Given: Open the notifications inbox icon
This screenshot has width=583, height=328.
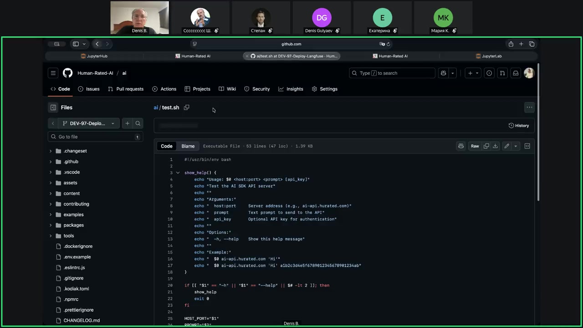Looking at the screenshot, I should point(516,73).
